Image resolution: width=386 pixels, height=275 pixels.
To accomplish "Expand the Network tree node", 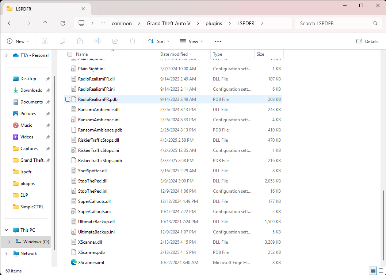I will (x=7, y=254).
